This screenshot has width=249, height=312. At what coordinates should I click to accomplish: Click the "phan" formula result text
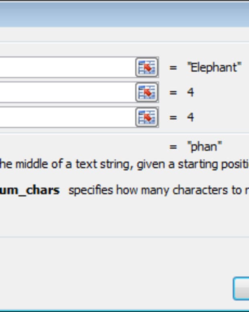tap(205, 147)
